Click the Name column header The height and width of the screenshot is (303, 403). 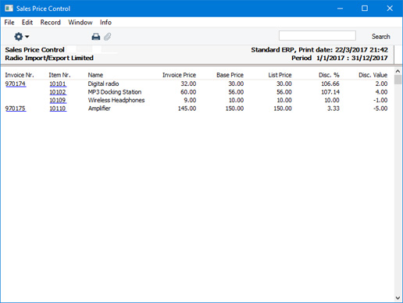coord(95,75)
